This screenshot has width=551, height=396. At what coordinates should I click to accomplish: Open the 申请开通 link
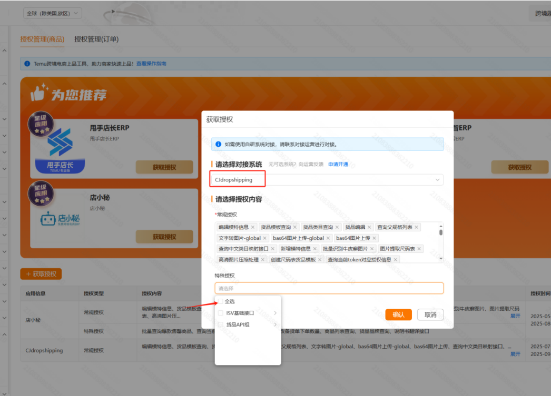coord(338,163)
